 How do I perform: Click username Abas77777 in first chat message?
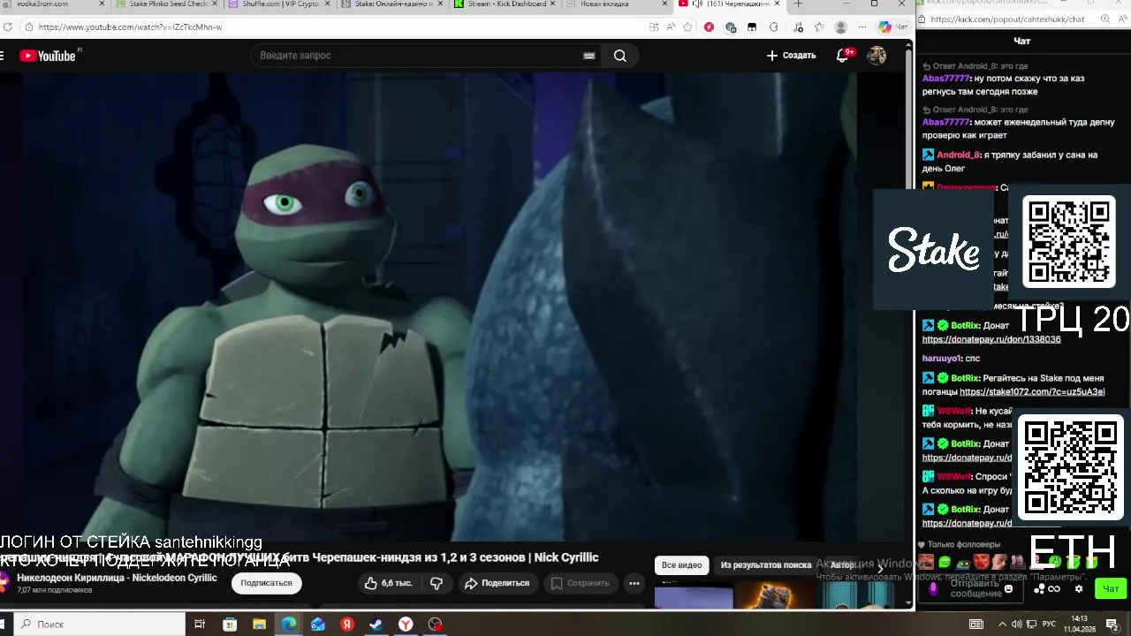pos(945,79)
